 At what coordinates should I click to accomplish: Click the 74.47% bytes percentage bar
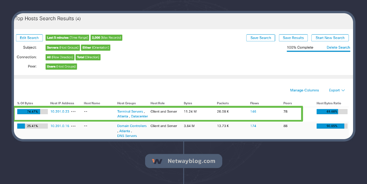tap(33, 112)
